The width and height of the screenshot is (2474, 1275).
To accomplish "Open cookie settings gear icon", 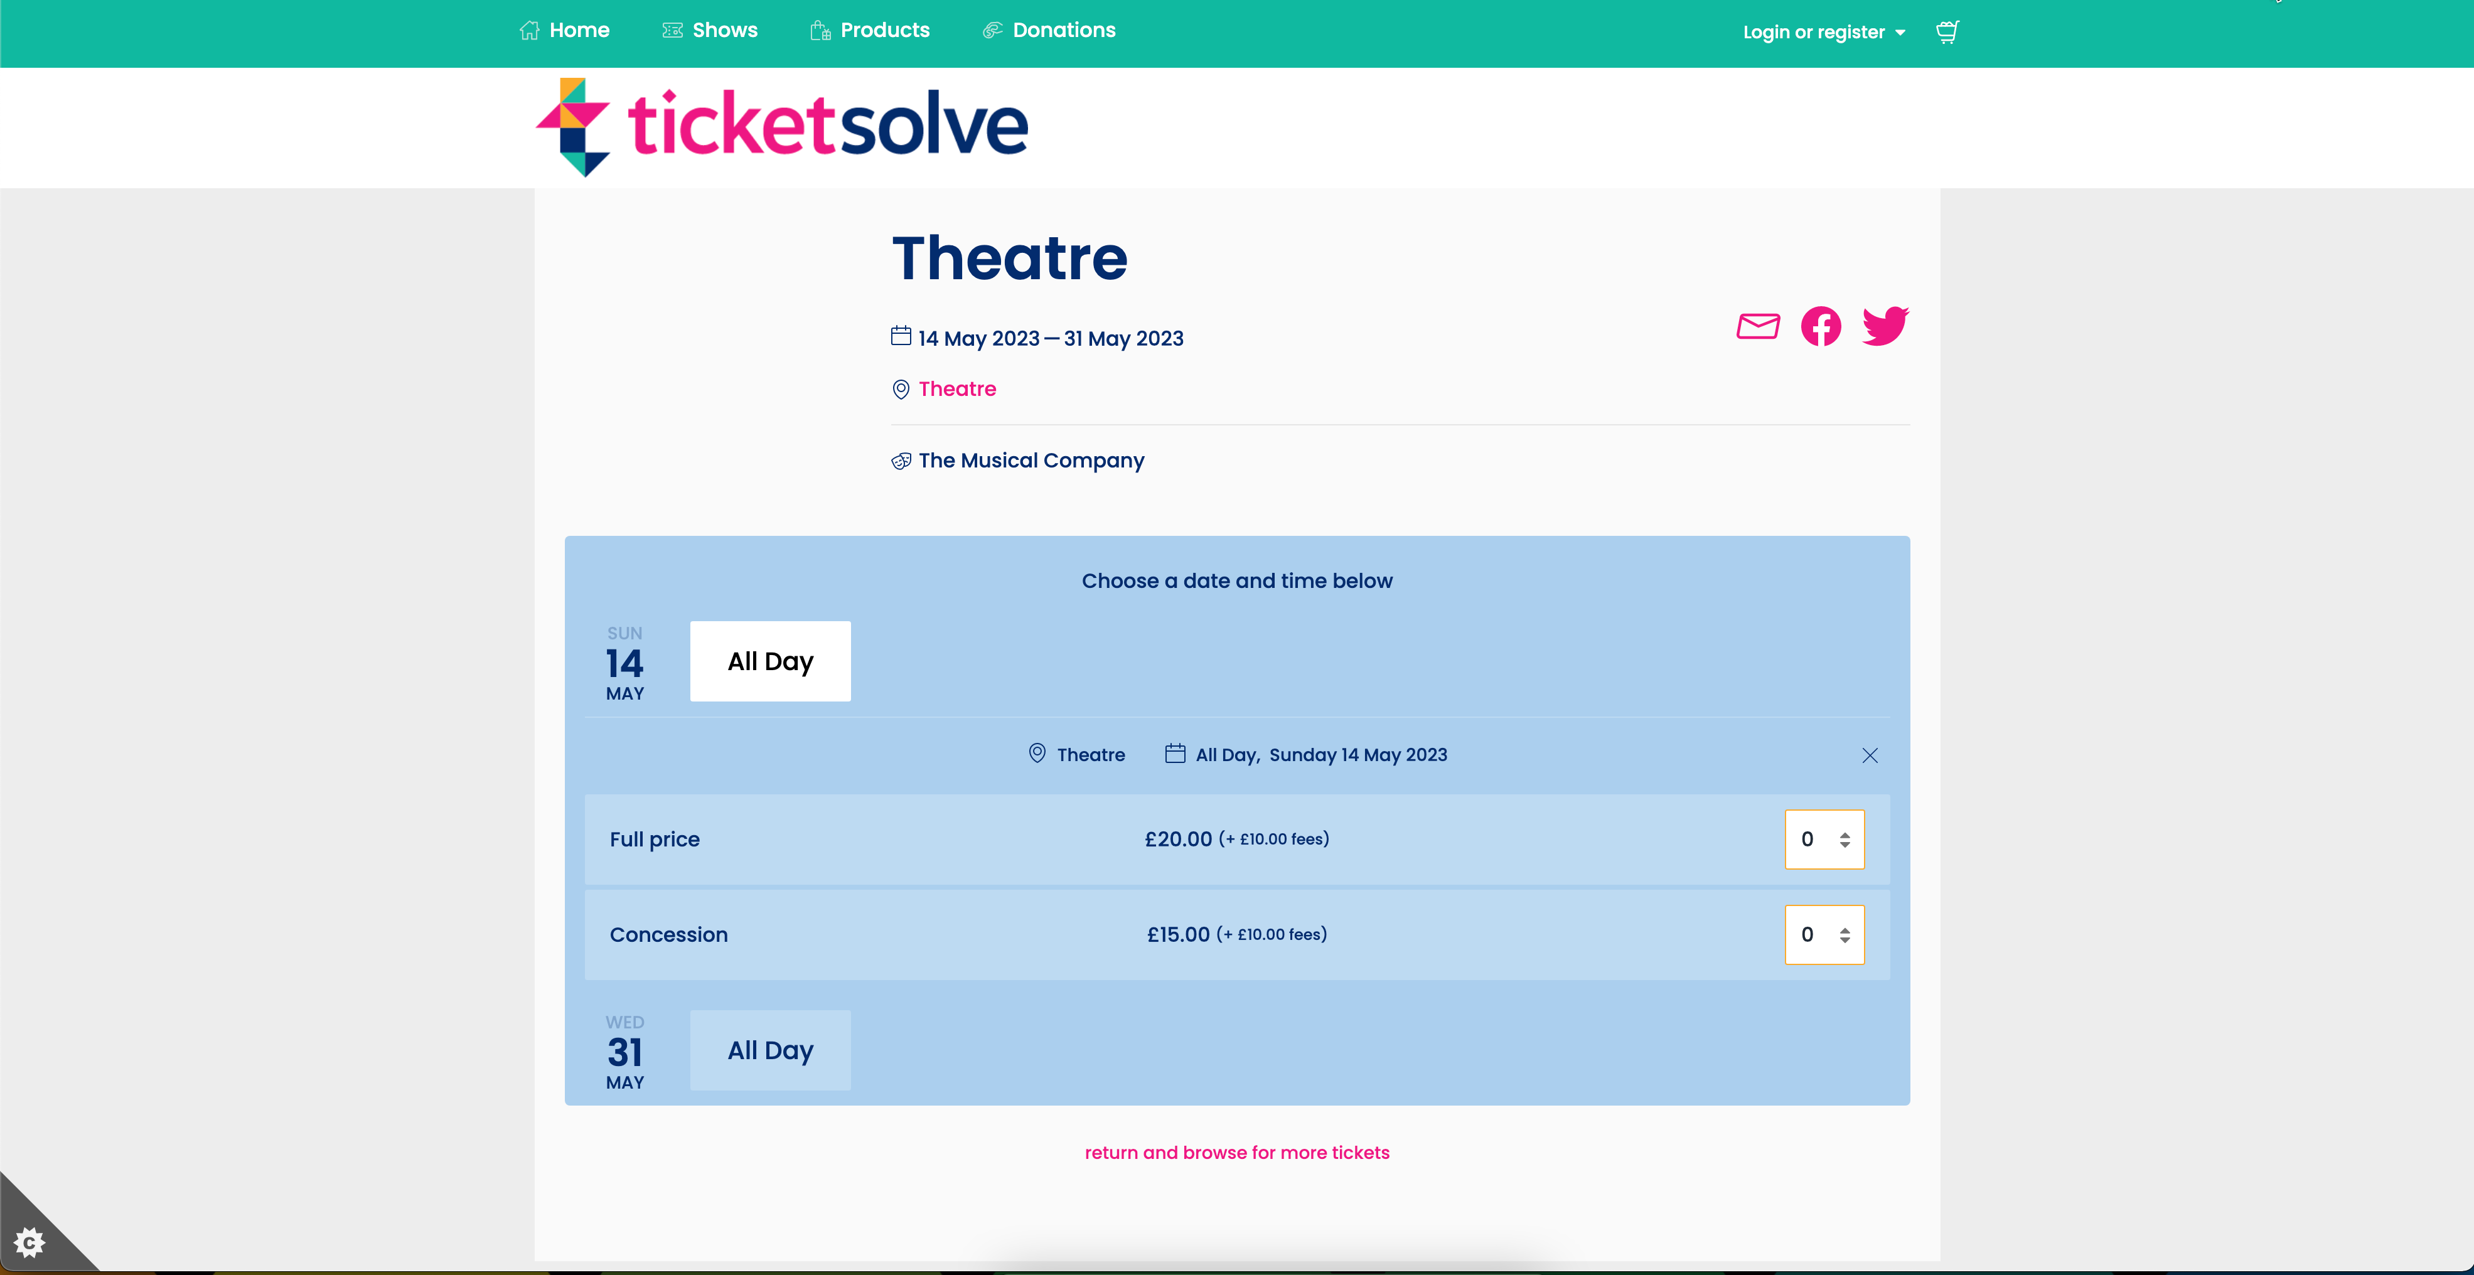I will (x=29, y=1242).
